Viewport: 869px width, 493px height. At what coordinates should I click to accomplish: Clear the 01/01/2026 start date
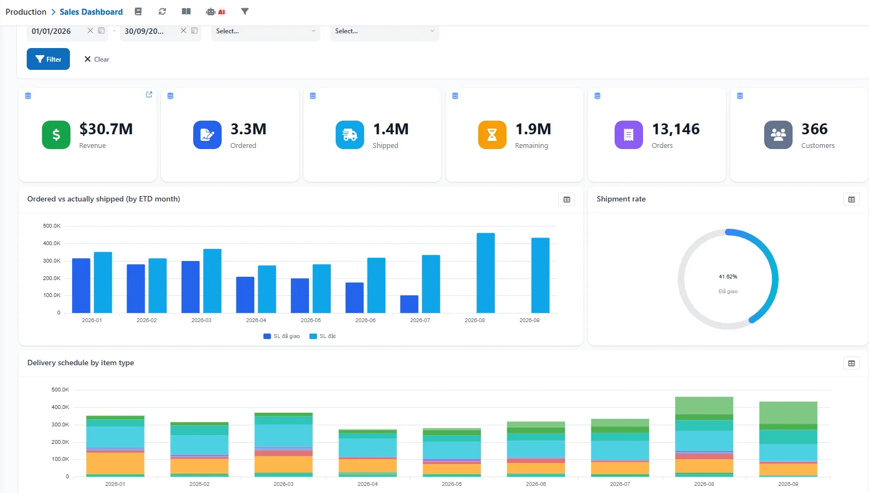90,31
